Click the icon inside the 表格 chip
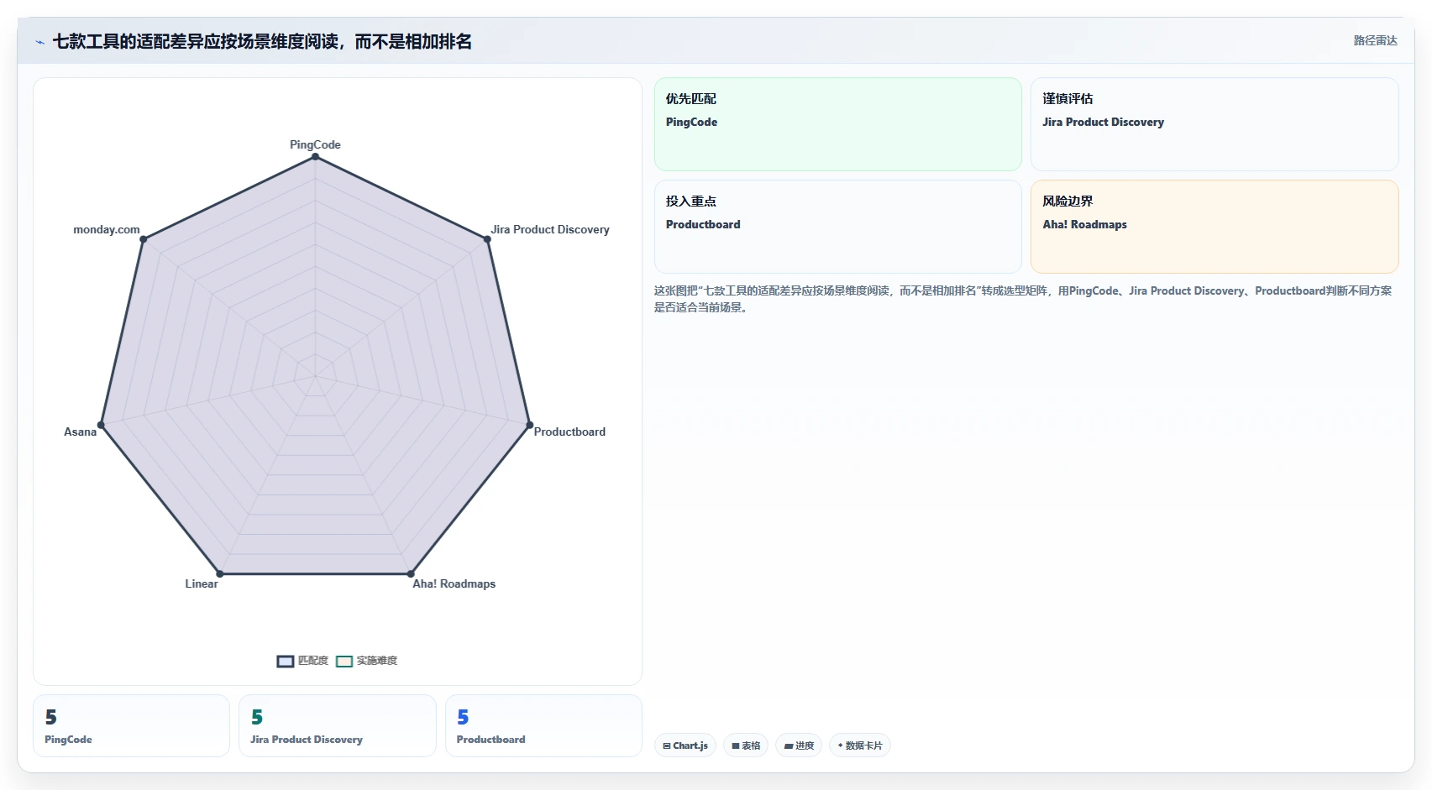The image size is (1432, 790). (x=736, y=746)
